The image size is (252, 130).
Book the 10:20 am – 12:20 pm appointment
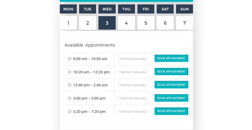click(171, 71)
